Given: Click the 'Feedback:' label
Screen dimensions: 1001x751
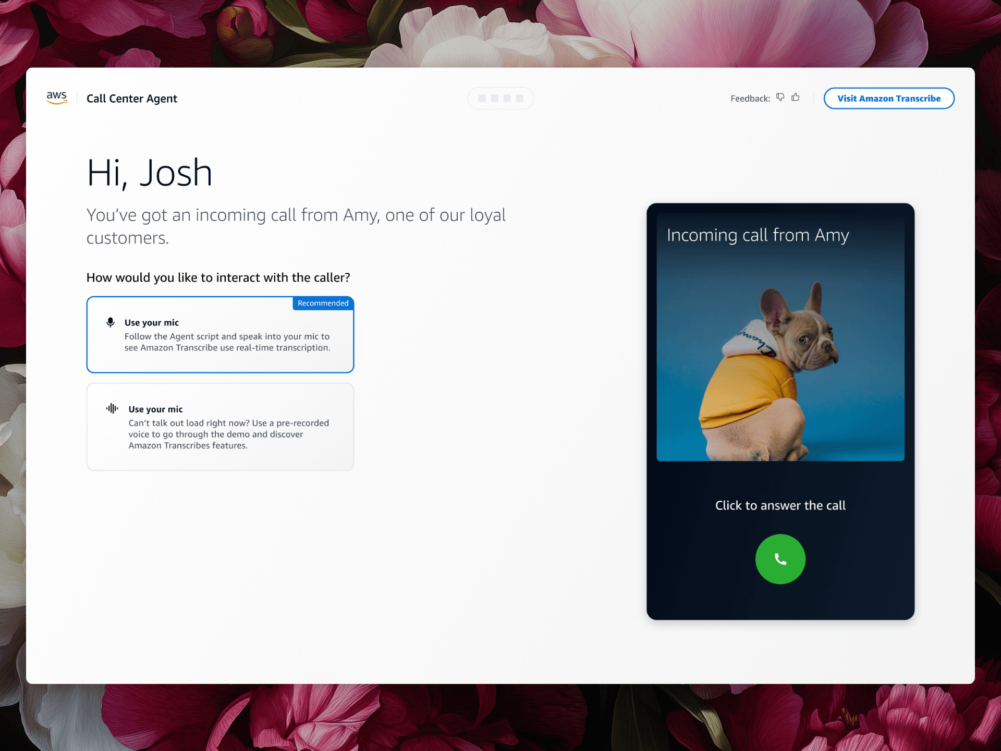Looking at the screenshot, I should 750,99.
